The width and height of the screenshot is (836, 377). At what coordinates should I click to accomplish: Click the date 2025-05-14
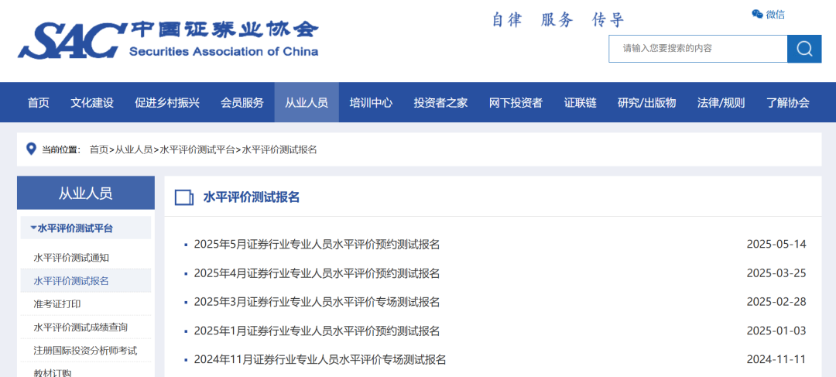coord(776,244)
